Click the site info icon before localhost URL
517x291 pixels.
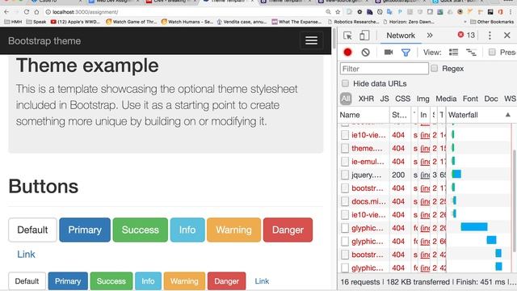[x=48, y=12]
